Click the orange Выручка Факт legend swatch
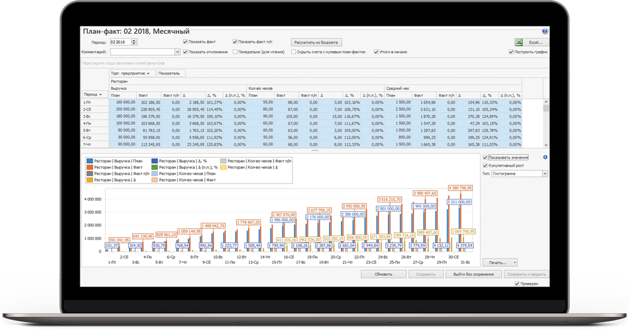 coord(89,167)
